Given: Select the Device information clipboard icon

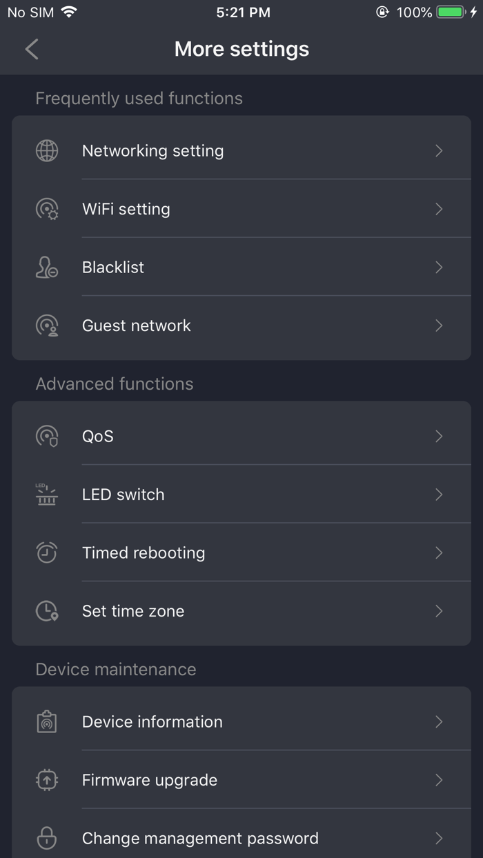Looking at the screenshot, I should (46, 721).
